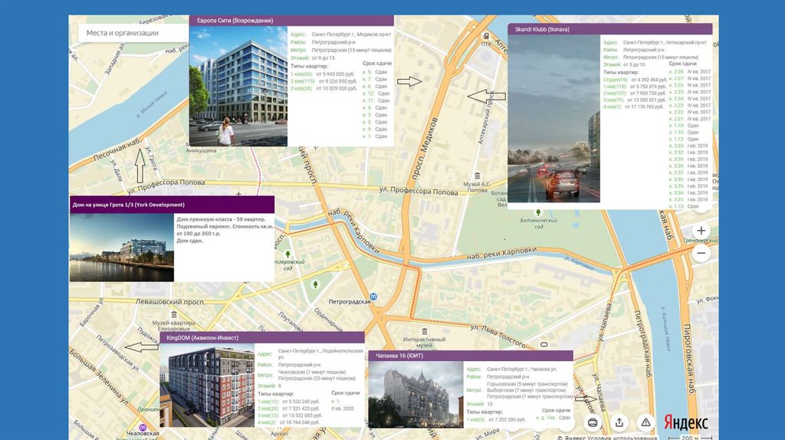This screenshot has width=785, height=440.
Task: Click the Аптекарский просп. street label
Action: pos(484,119)
